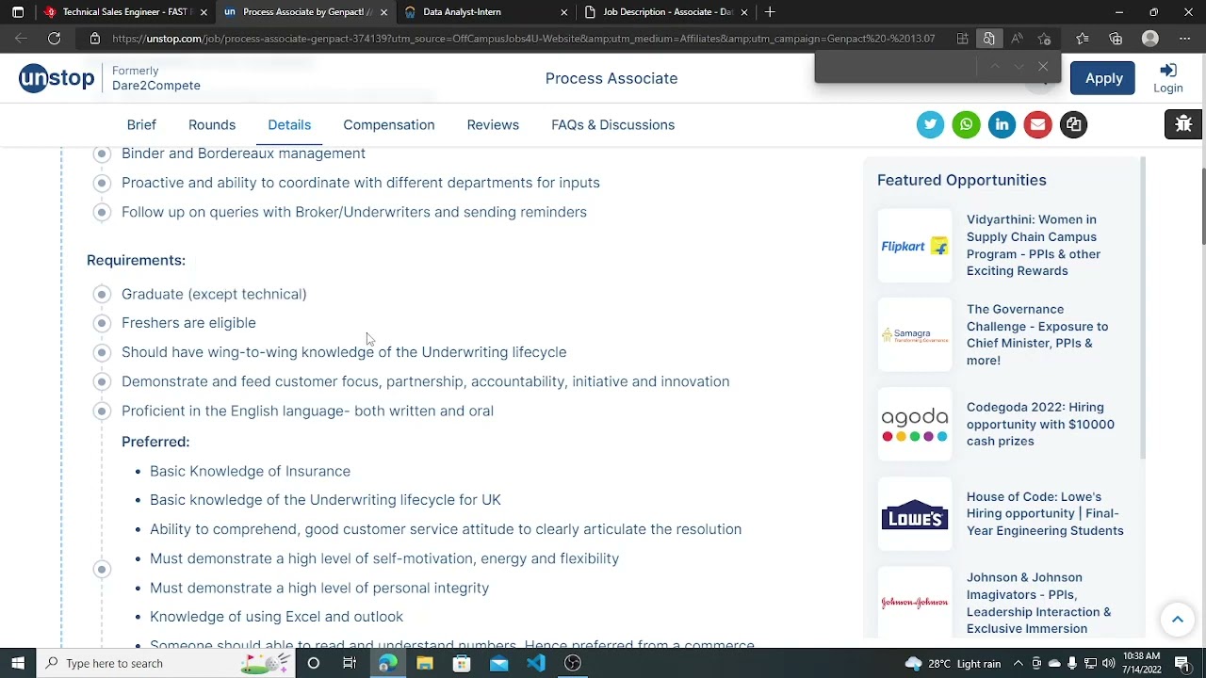Click the Apply button
The image size is (1206, 678).
(x=1103, y=78)
